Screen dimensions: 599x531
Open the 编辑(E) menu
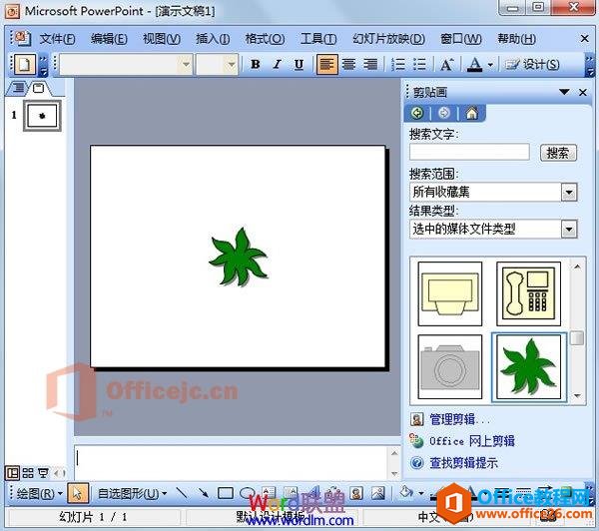point(109,39)
